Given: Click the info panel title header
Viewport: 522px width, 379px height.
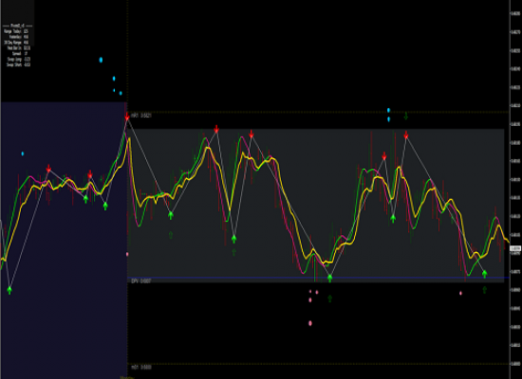Looking at the screenshot, I should point(17,26).
